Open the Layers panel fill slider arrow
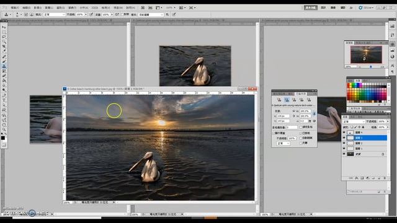This screenshot has width=397, height=223. tap(388, 127)
